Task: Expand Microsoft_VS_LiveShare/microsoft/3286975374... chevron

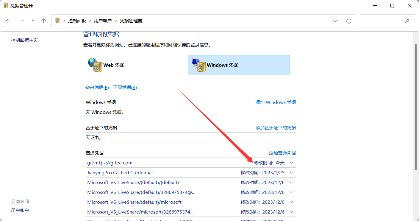Action: point(291,212)
